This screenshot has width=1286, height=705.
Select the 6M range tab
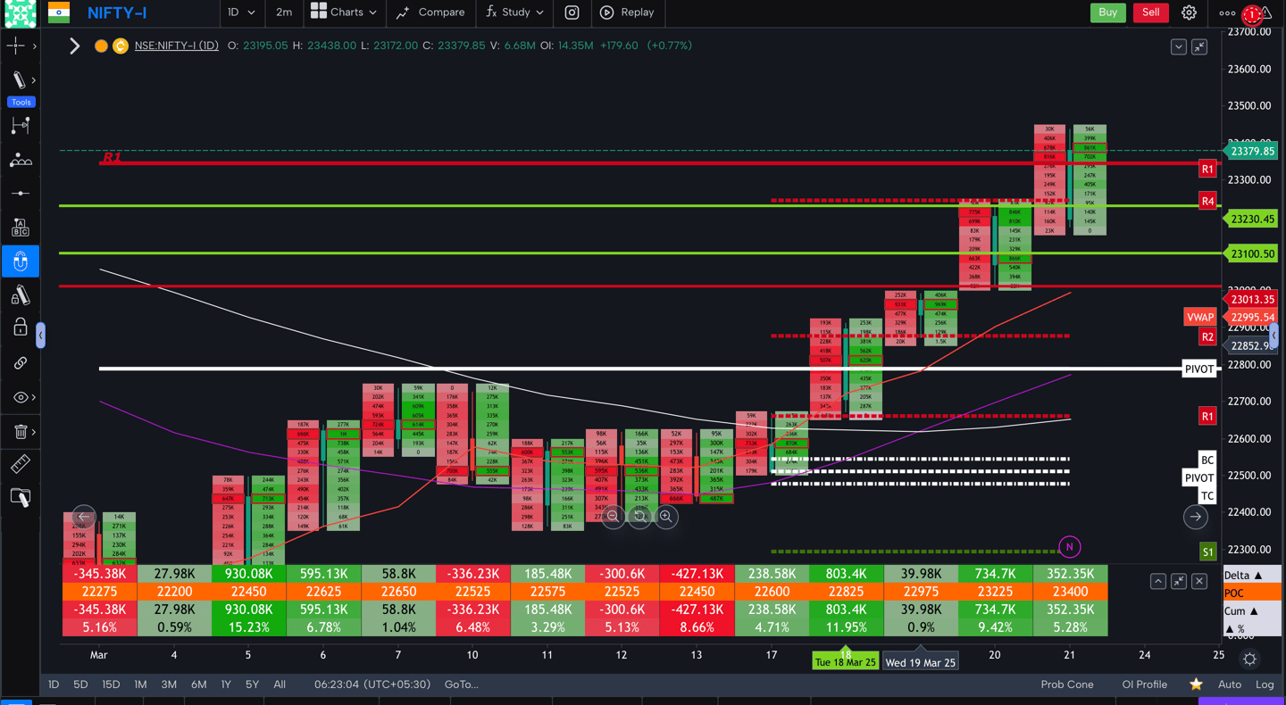198,684
